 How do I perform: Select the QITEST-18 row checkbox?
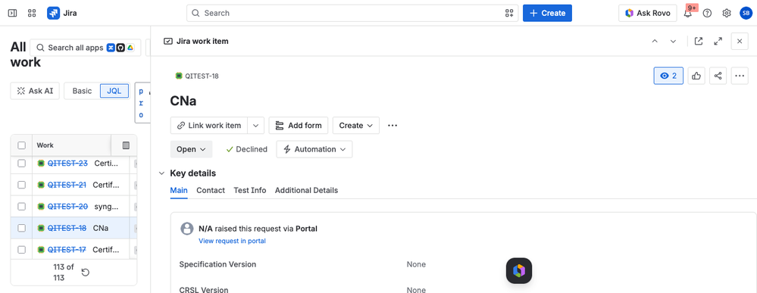(22, 228)
